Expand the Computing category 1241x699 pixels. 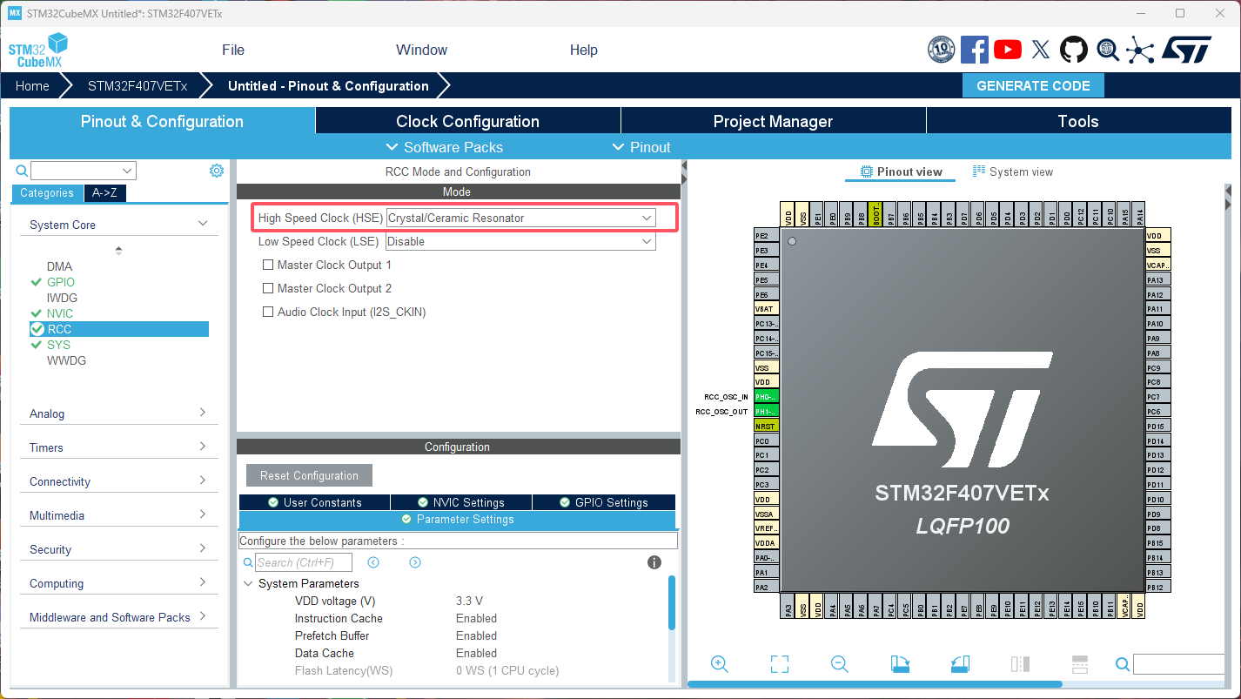pos(119,583)
